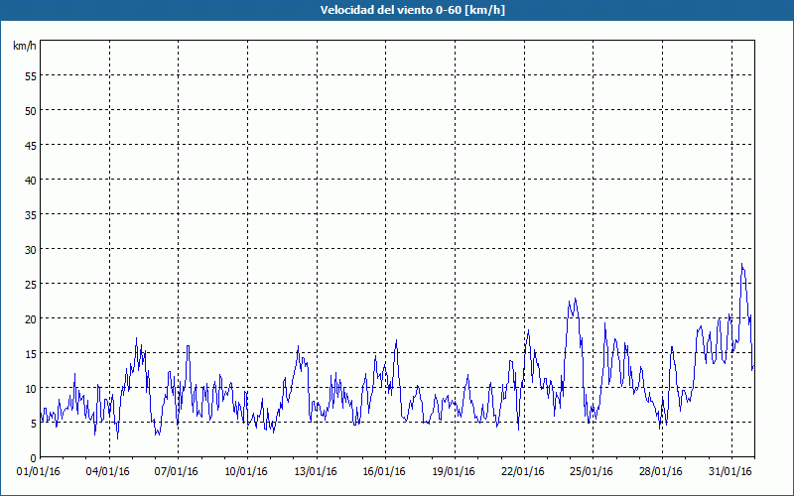Viewport: 794px width, 496px height.
Task: Select the y-axis value 20
Action: point(31,318)
